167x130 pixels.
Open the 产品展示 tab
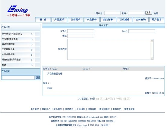coord(59,20)
